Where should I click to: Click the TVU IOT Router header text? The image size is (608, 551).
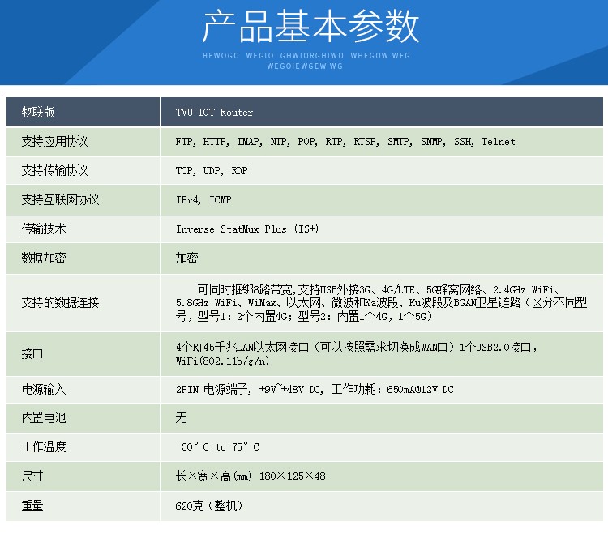click(214, 113)
